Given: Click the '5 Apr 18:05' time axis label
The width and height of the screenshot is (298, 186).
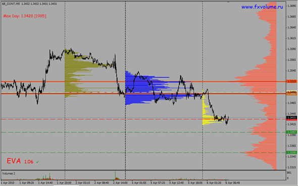Looking at the screenshot, I should pos(195,183).
